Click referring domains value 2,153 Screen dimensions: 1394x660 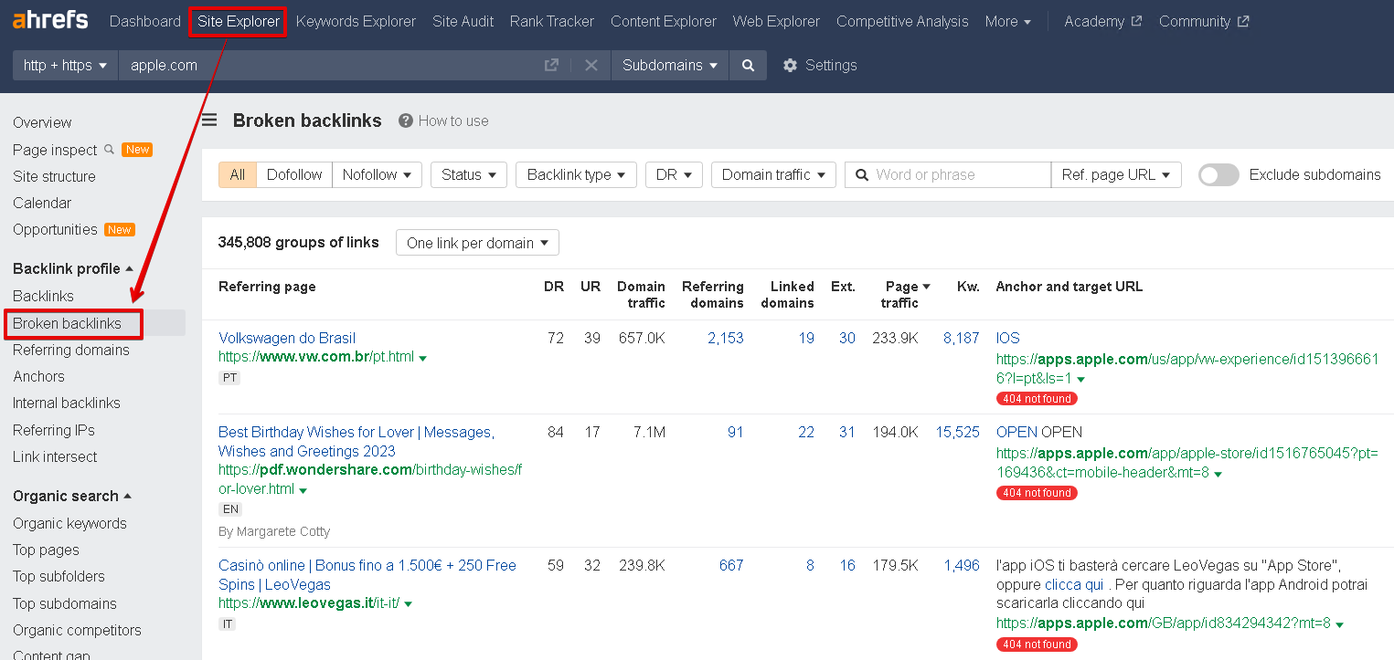[726, 338]
